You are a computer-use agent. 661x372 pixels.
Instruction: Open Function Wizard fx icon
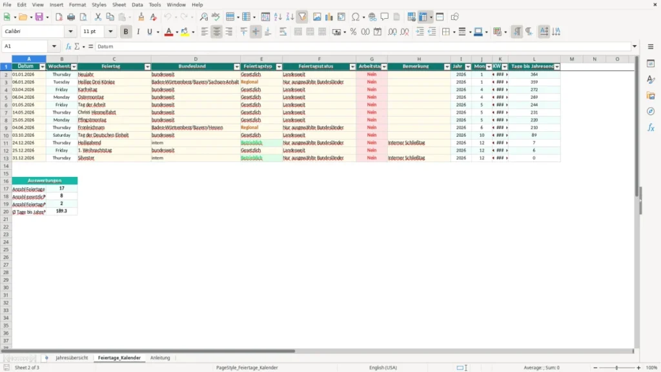coord(68,46)
